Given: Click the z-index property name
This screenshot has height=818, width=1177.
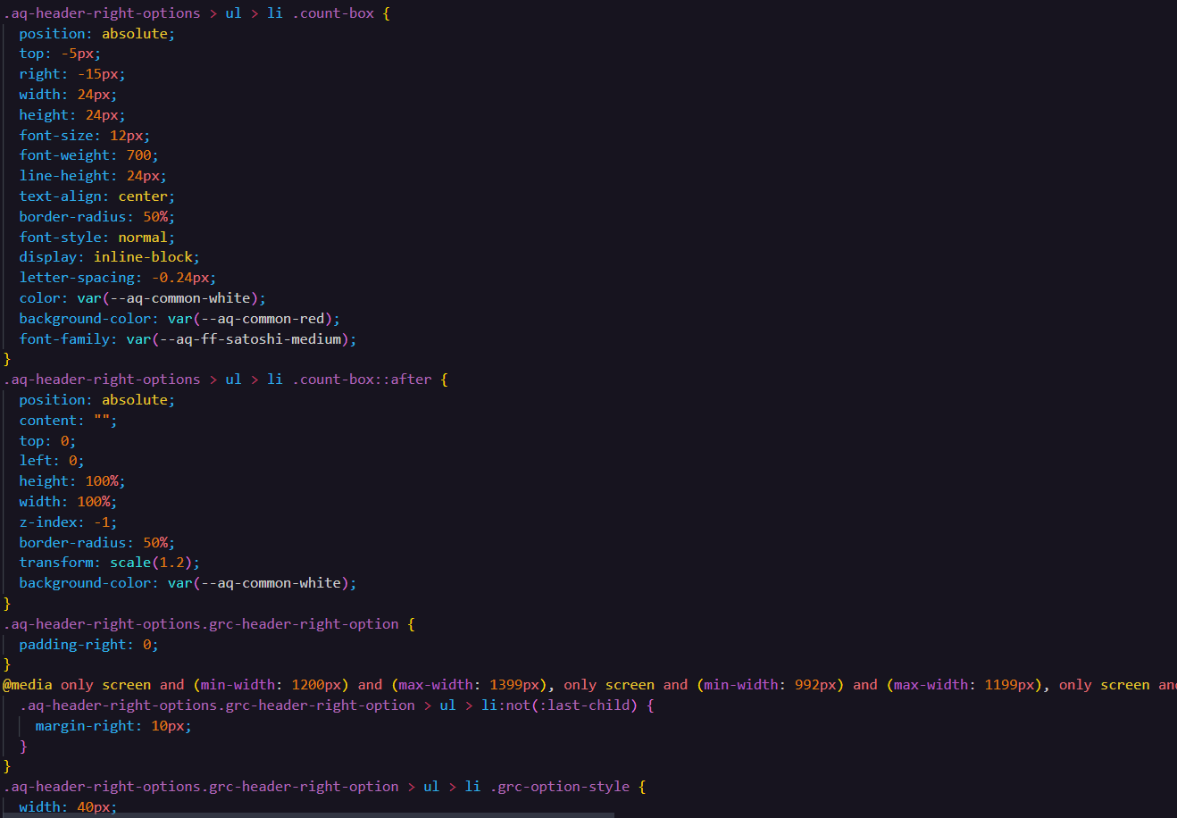Looking at the screenshot, I should [x=48, y=522].
